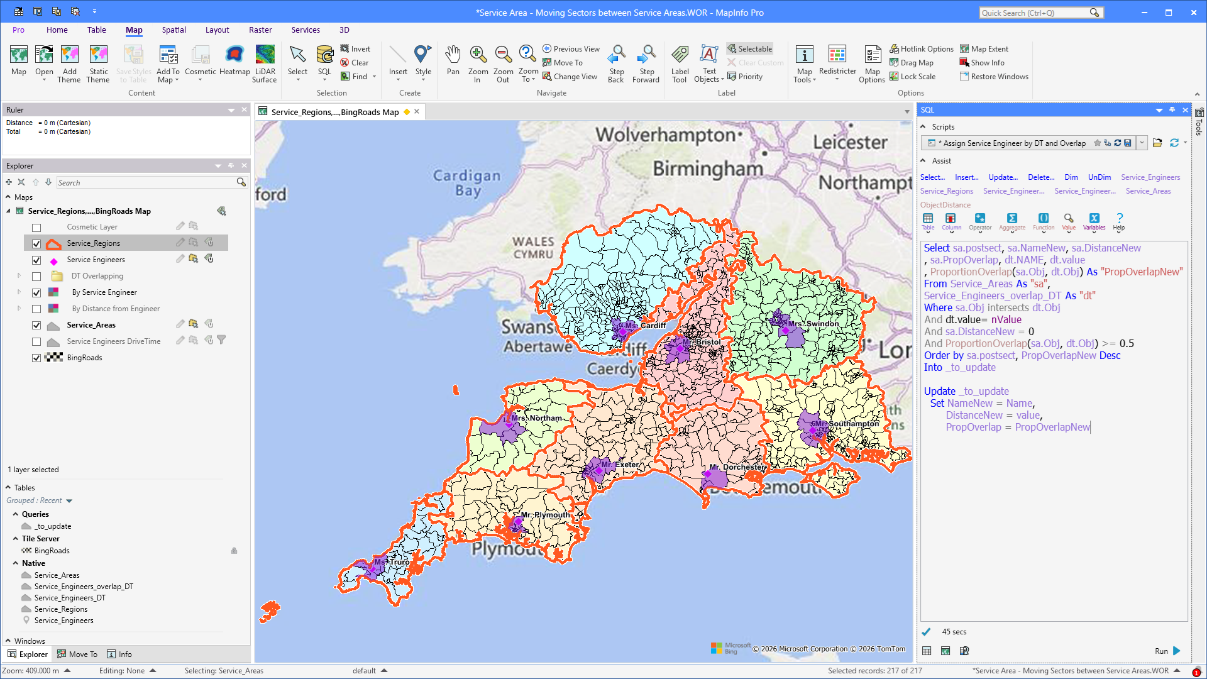Show the DT Overlapping group layer
Viewport: 1207px width, 679px height.
pyautogui.click(x=36, y=277)
